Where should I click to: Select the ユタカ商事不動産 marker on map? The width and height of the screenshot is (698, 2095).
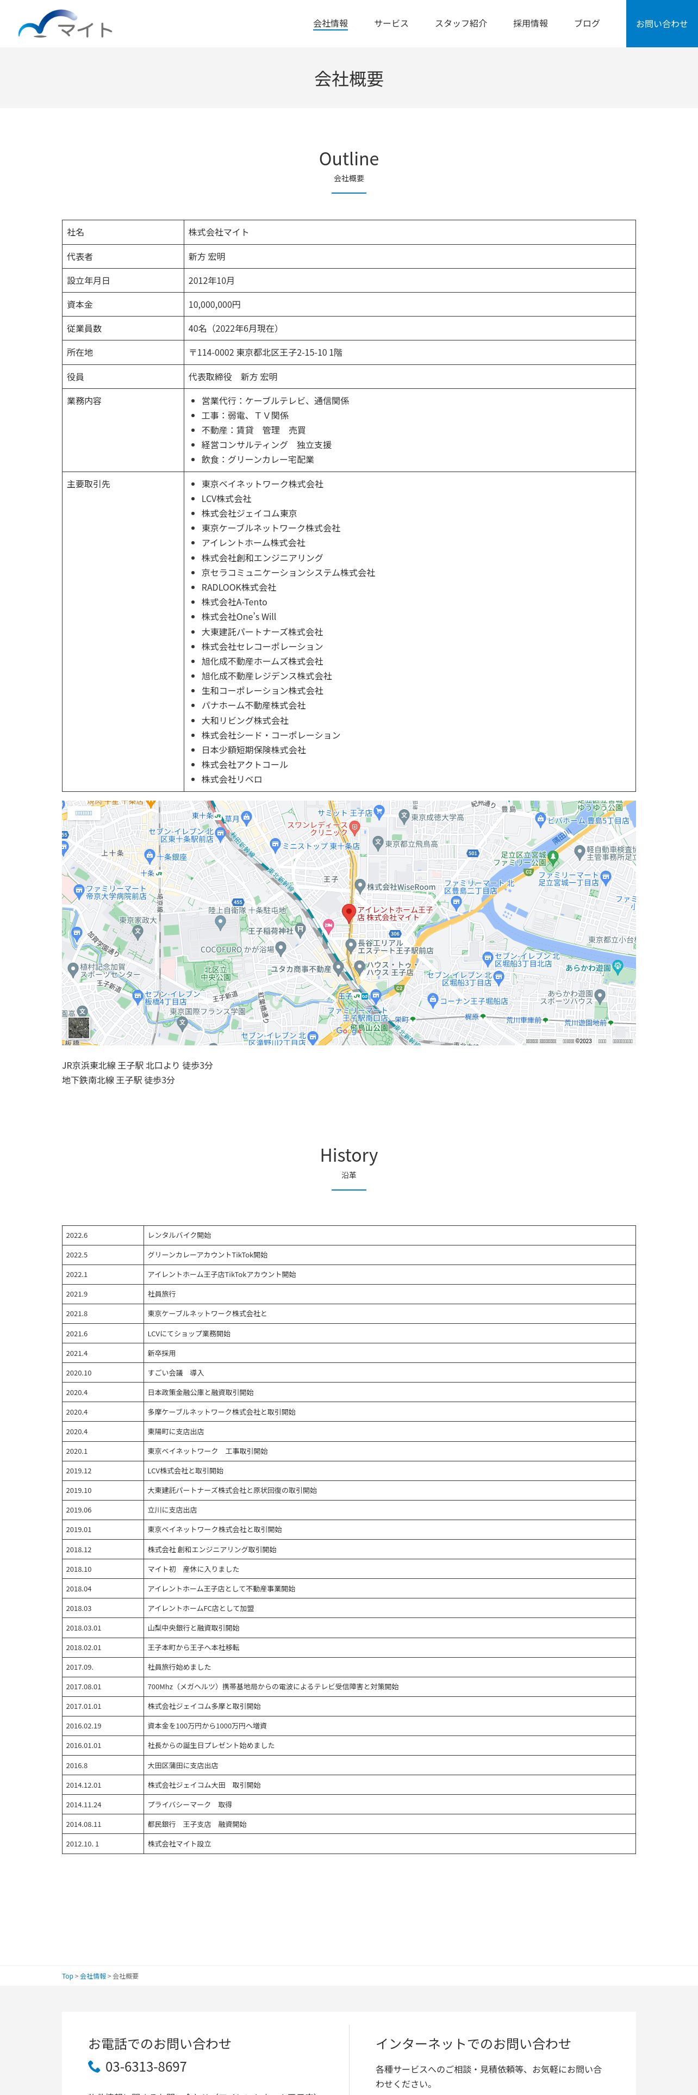[x=338, y=968]
